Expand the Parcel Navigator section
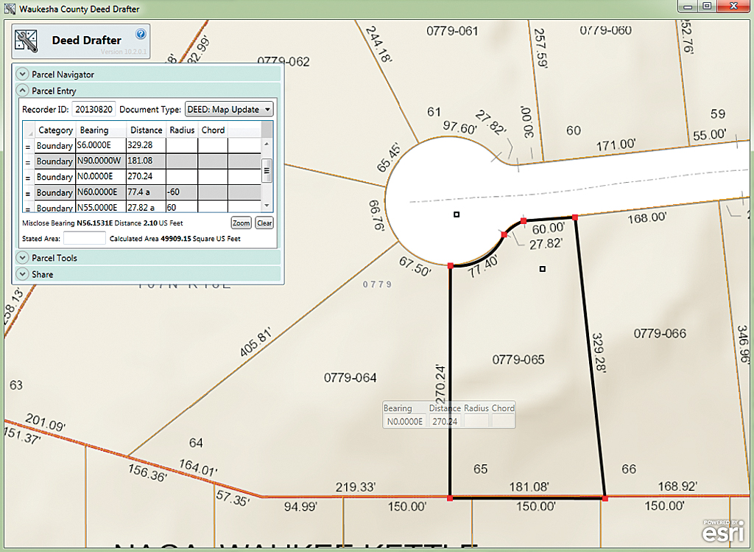Image resolution: width=754 pixels, height=552 pixels. click(22, 74)
